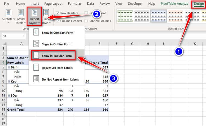206x126 pixels.
Task: Click the Trung row under Kẹo
Action: (x=18, y=91)
